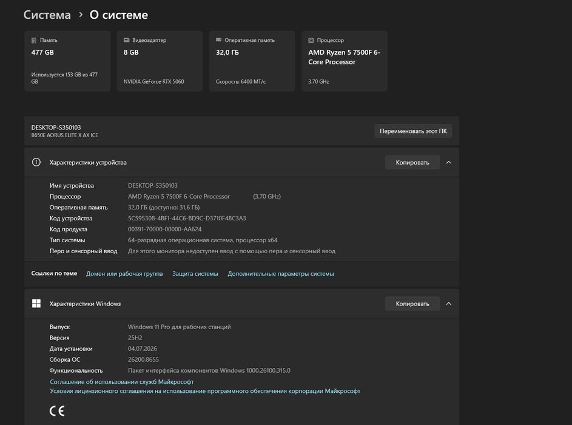The height and width of the screenshot is (425, 572).
Task: Click the CPU icon on Процессор card
Action: pos(311,41)
